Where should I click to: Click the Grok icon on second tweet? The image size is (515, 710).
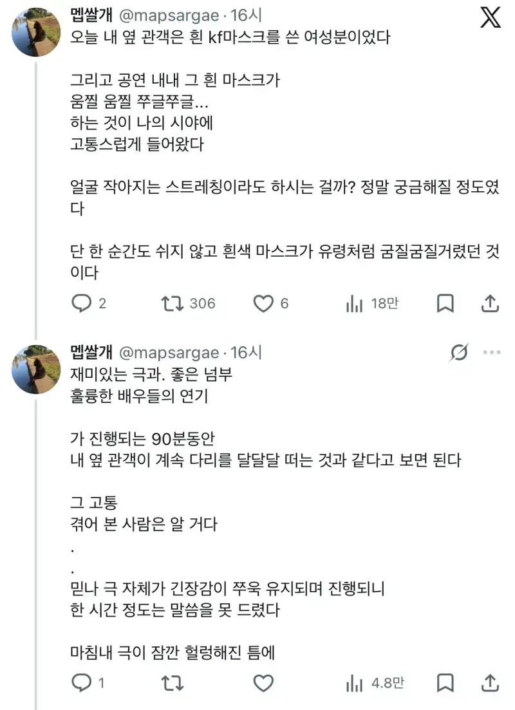click(459, 352)
